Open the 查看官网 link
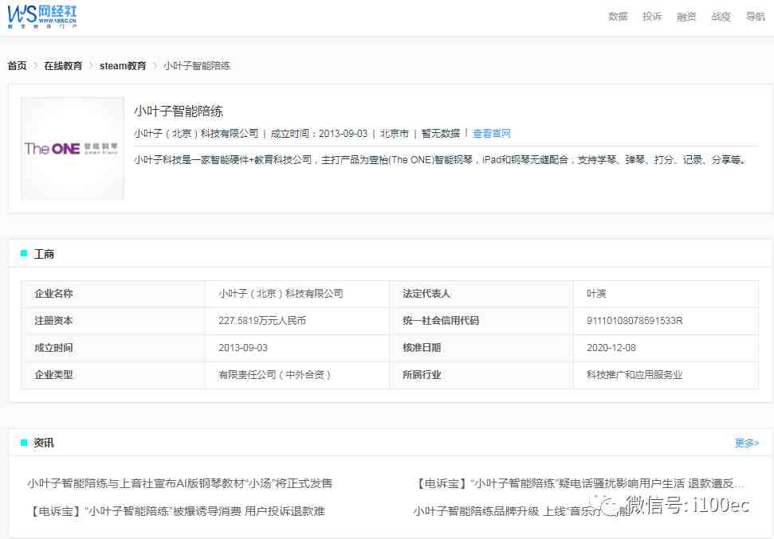 (x=492, y=133)
